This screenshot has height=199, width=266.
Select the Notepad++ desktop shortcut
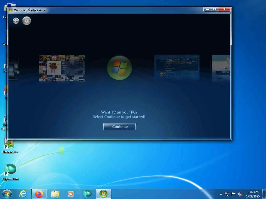click(10, 146)
